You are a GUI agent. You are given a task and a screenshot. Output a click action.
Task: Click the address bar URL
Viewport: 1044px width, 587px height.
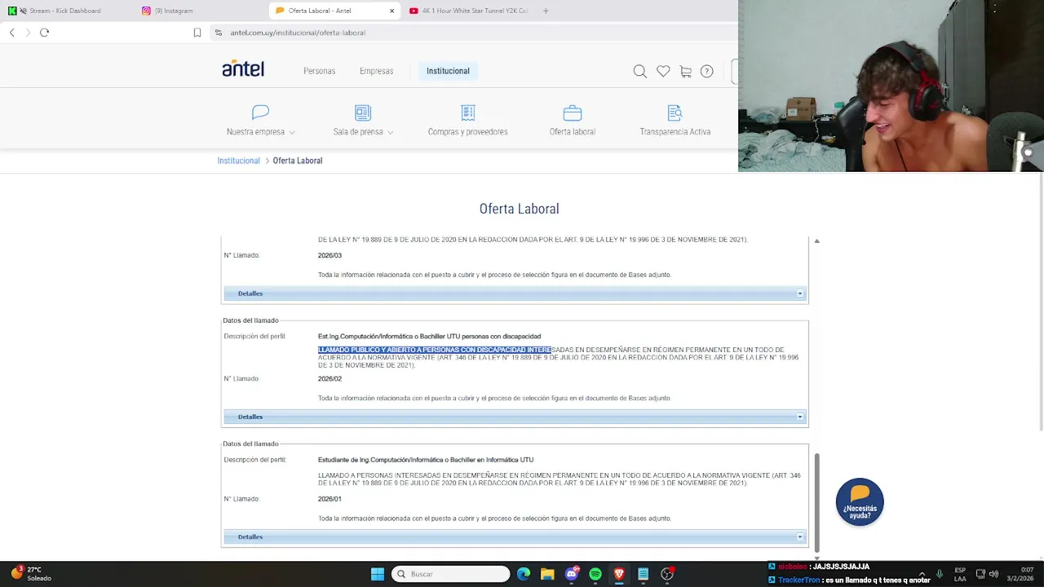[x=298, y=33]
